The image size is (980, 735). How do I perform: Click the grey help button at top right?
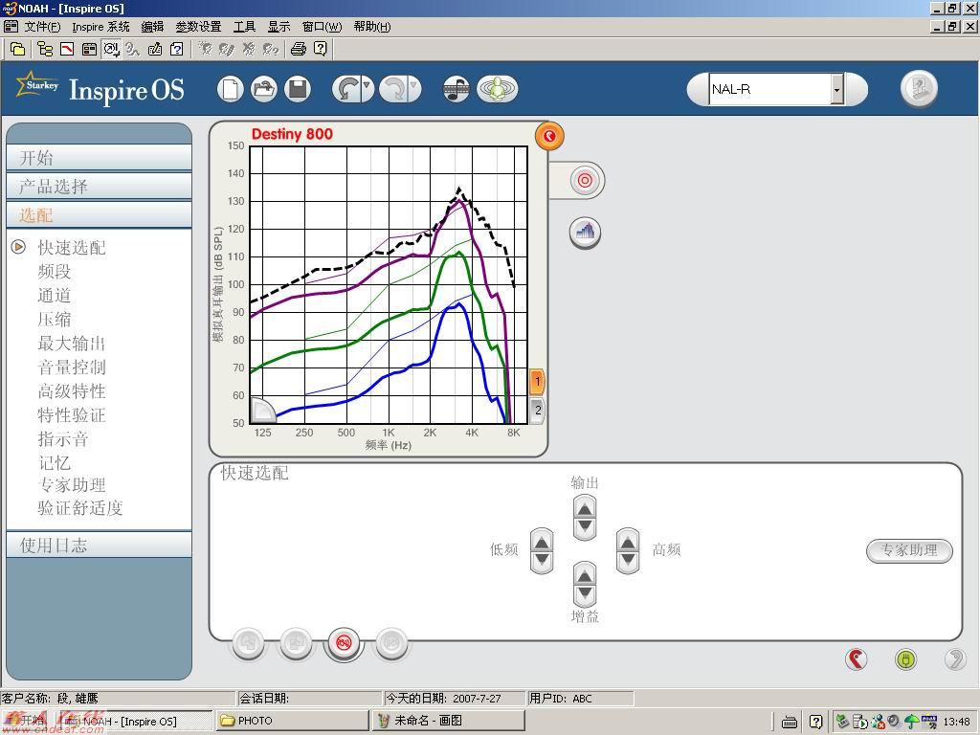click(919, 88)
